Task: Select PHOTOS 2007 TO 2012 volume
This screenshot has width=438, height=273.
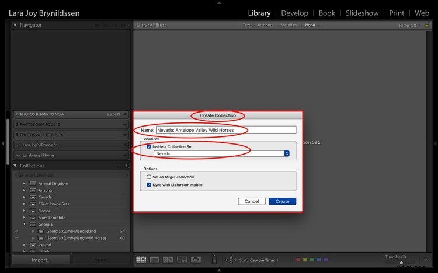Action: click(x=71, y=124)
